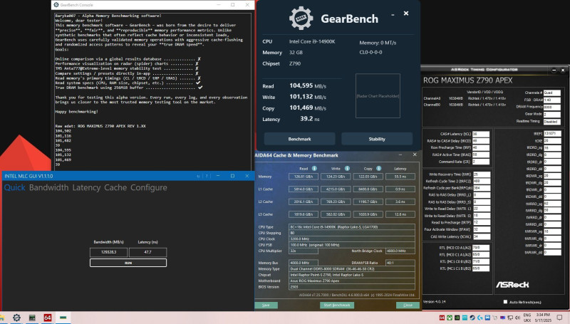Click the GearBench Console title icon
The image size is (570, 324).
(56, 5)
